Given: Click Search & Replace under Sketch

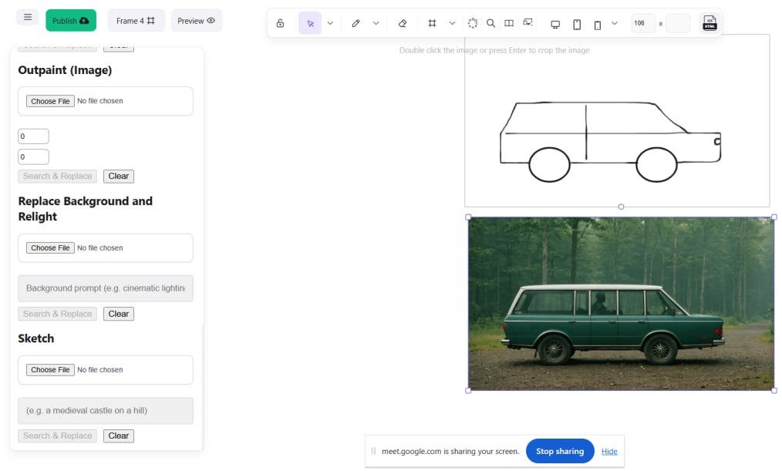Looking at the screenshot, I should 57,436.
